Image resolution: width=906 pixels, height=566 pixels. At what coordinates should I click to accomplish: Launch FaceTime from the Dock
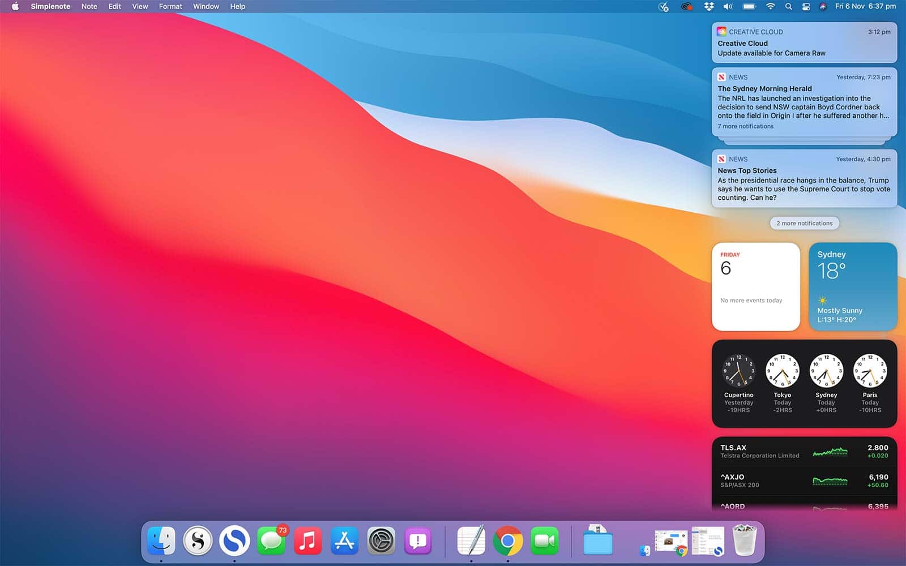[544, 541]
